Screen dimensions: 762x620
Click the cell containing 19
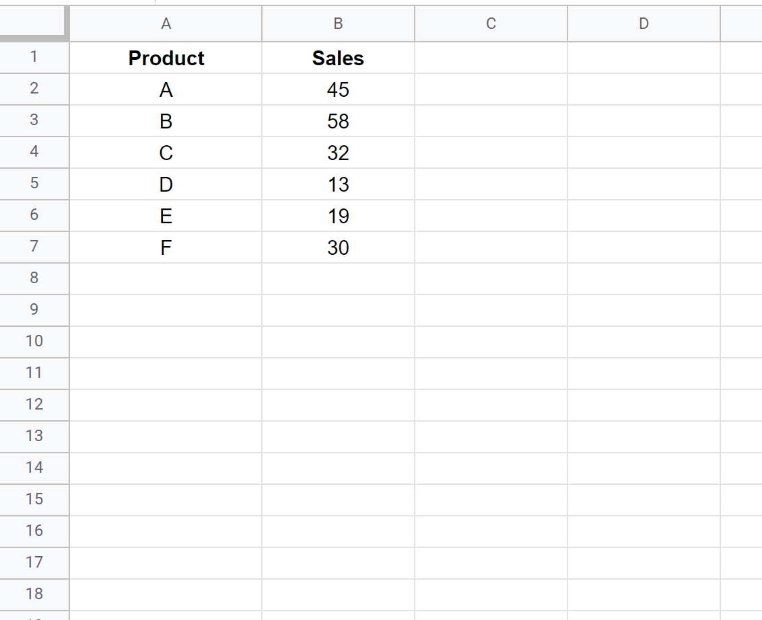coord(338,216)
